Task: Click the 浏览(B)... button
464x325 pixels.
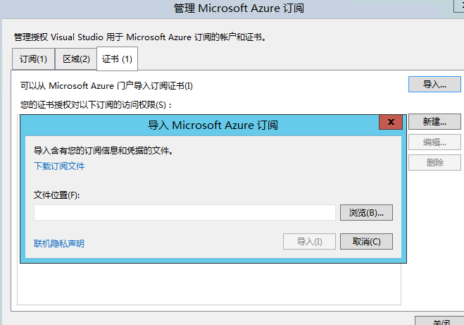Action: (366, 212)
